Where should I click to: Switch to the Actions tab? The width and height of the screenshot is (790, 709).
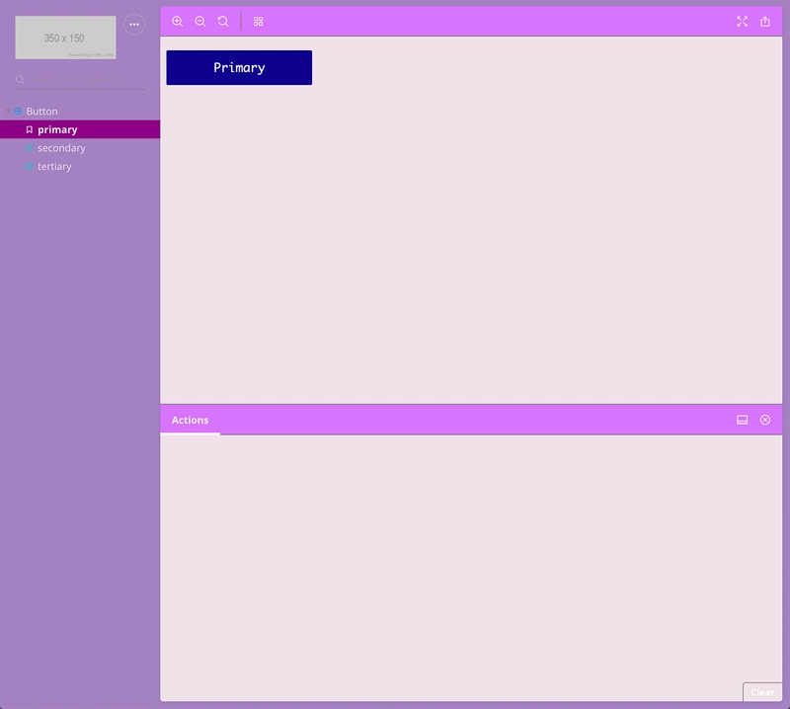190,420
